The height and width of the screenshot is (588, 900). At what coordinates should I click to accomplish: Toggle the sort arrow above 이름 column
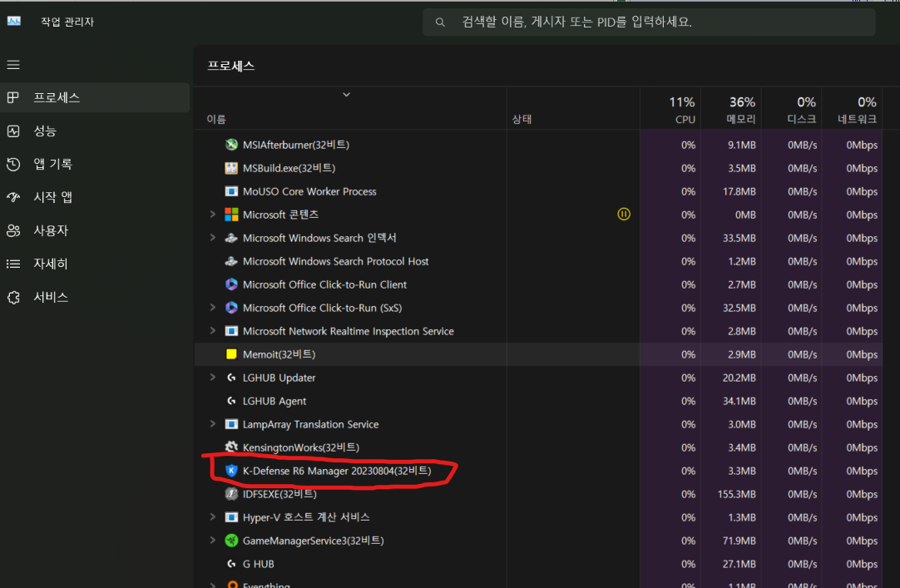point(346,95)
